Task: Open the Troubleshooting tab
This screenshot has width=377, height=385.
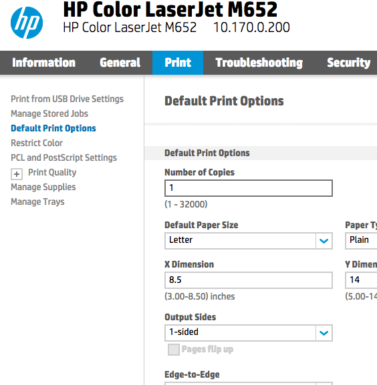Action: 259,63
